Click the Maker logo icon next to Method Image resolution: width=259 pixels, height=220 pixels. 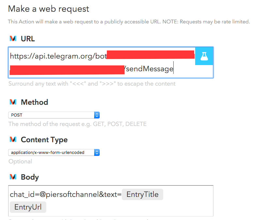13,102
